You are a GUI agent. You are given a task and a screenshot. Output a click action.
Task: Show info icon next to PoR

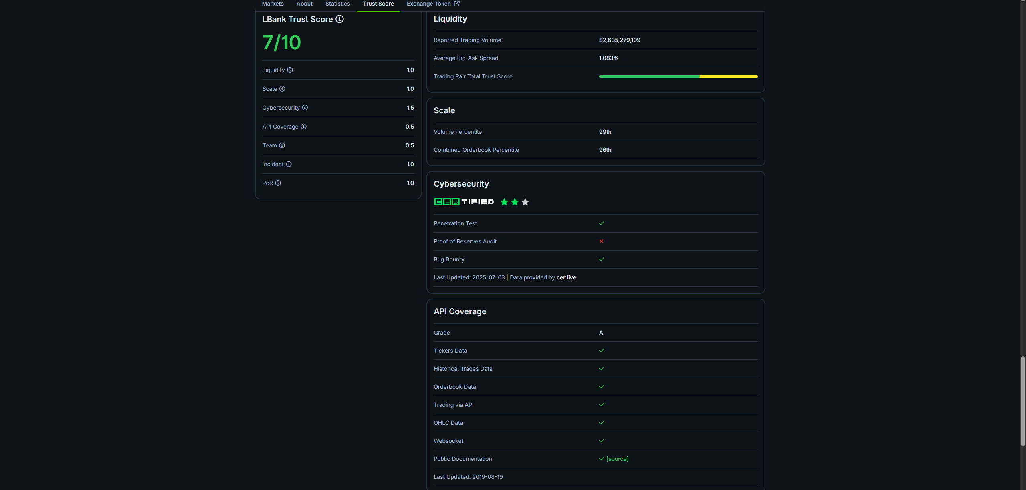point(278,183)
